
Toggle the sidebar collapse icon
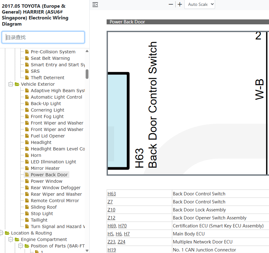[x=95, y=5]
